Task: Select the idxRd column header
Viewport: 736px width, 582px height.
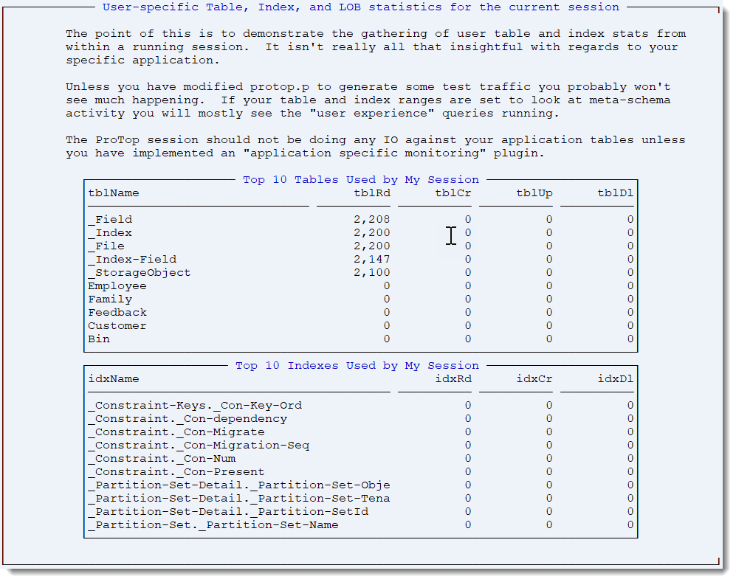Action: tap(453, 379)
